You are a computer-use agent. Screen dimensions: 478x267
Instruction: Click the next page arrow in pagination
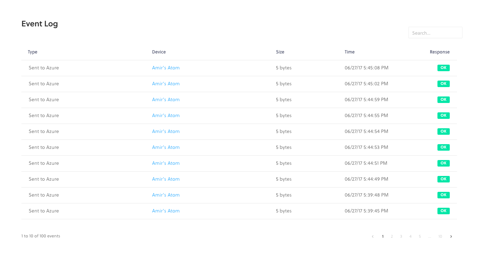(x=451, y=237)
